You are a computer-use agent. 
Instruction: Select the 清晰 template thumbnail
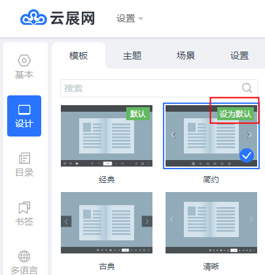[x=211, y=223]
